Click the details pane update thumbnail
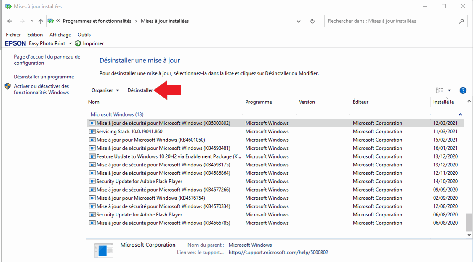Screen dimensions: 473x262 tap(104, 250)
